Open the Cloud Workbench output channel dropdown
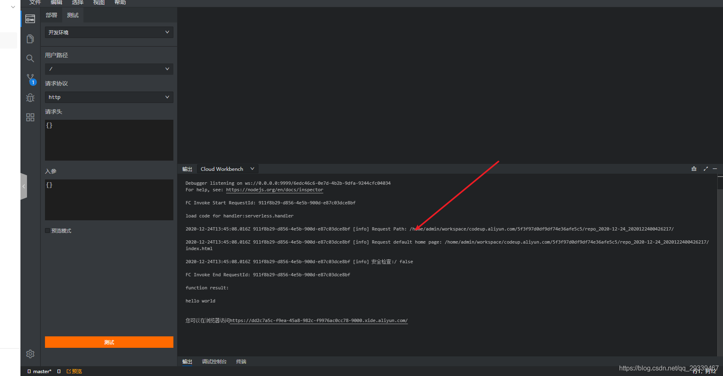This screenshot has height=376, width=723. point(227,169)
